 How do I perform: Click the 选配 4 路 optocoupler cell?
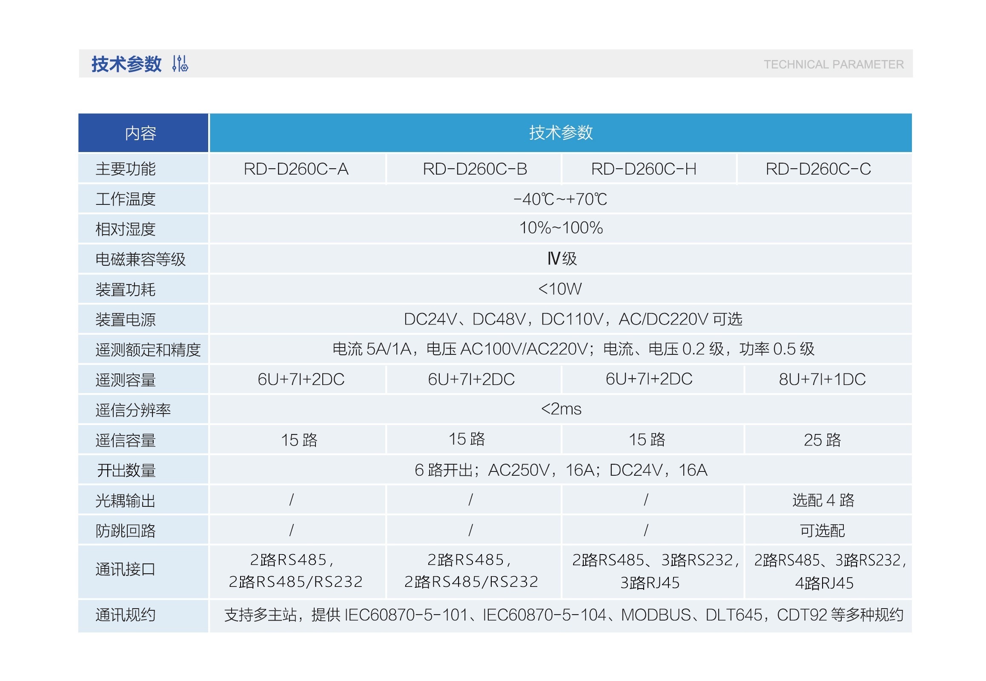(x=823, y=500)
